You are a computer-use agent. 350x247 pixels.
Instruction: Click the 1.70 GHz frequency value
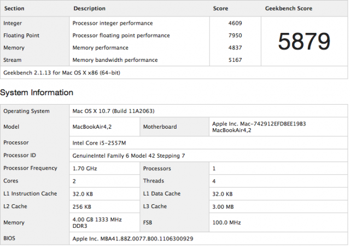click(85, 169)
